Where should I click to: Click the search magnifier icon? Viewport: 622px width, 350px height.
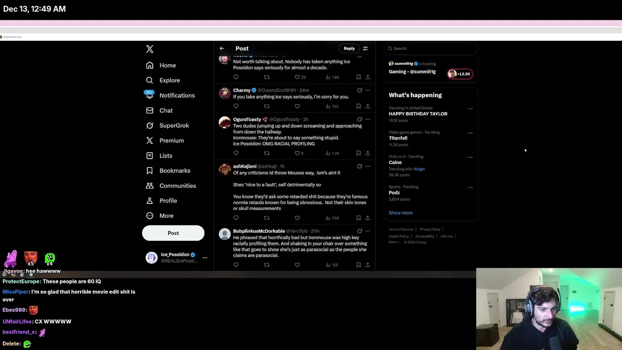390,49
